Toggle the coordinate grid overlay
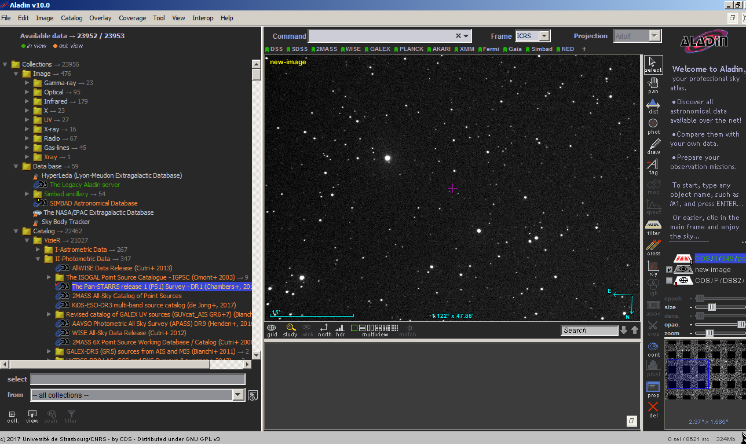Viewport: 746px width, 444px height. 272,330
